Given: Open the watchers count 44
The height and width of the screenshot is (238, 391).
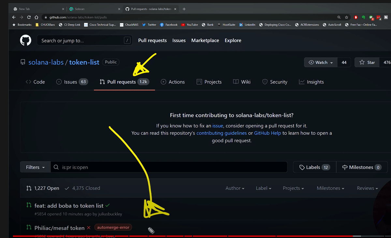Looking at the screenshot, I should [x=344, y=62].
